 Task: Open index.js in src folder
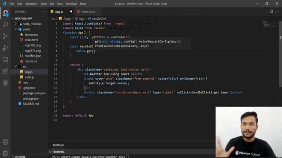point(29,77)
